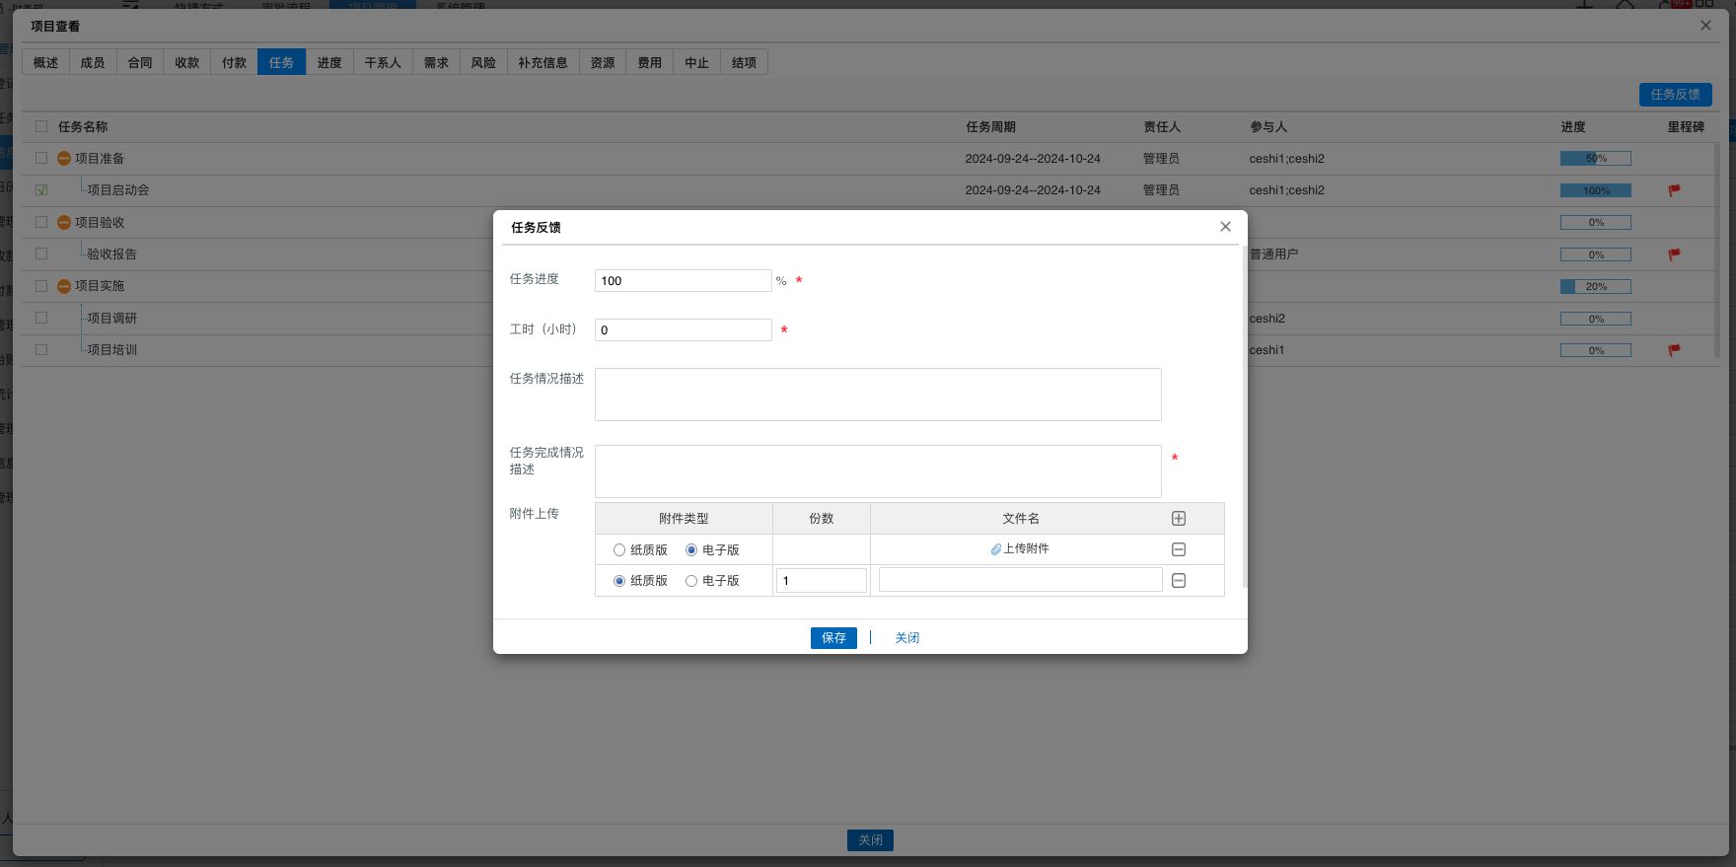Open the 合同 tab

click(x=140, y=62)
